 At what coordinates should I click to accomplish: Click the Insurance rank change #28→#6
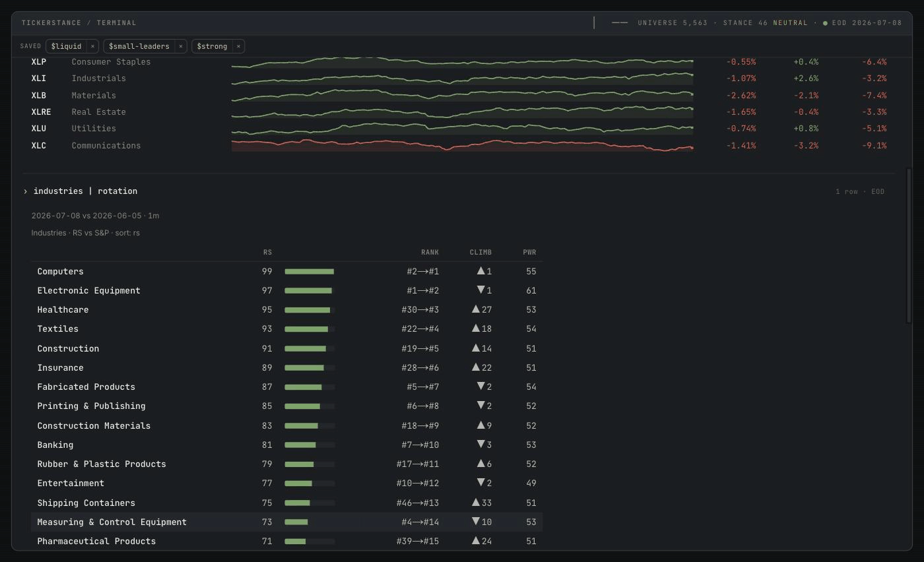pyautogui.click(x=420, y=368)
